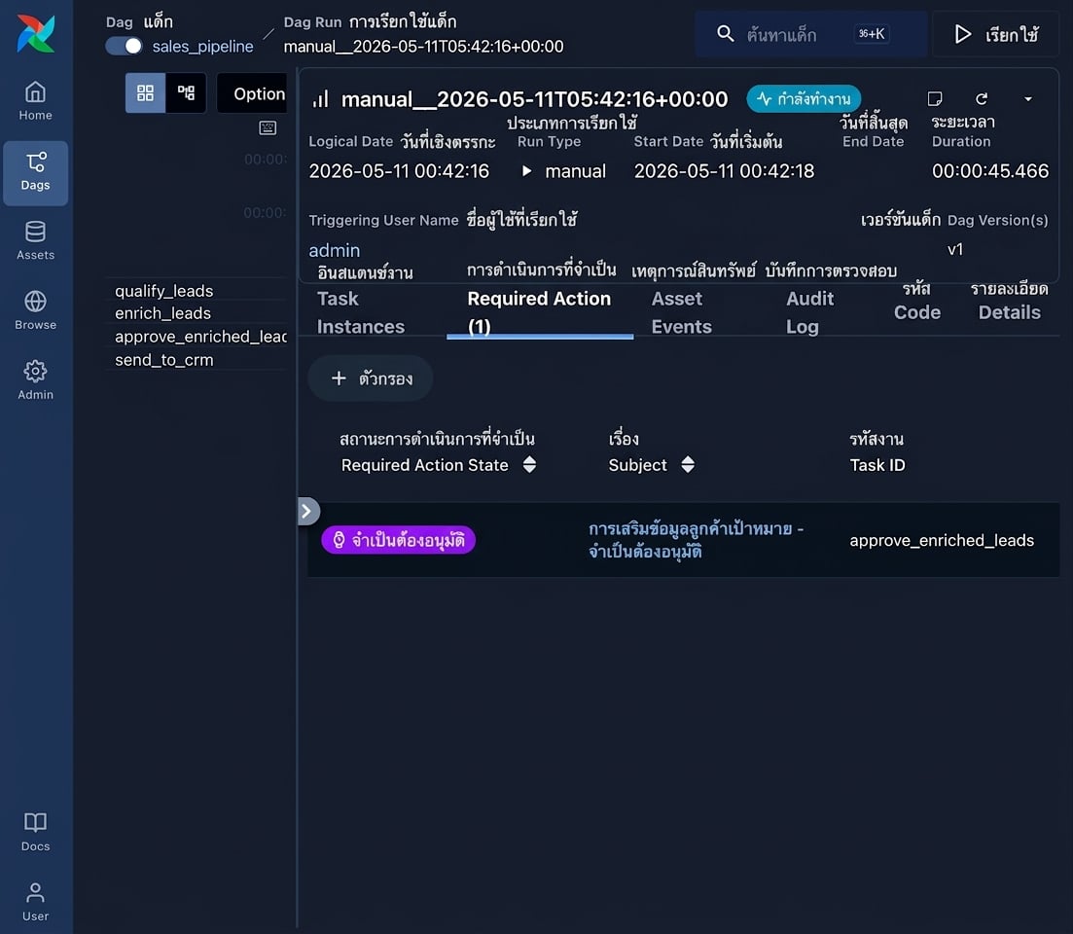Focus the search Dags field

(811, 33)
